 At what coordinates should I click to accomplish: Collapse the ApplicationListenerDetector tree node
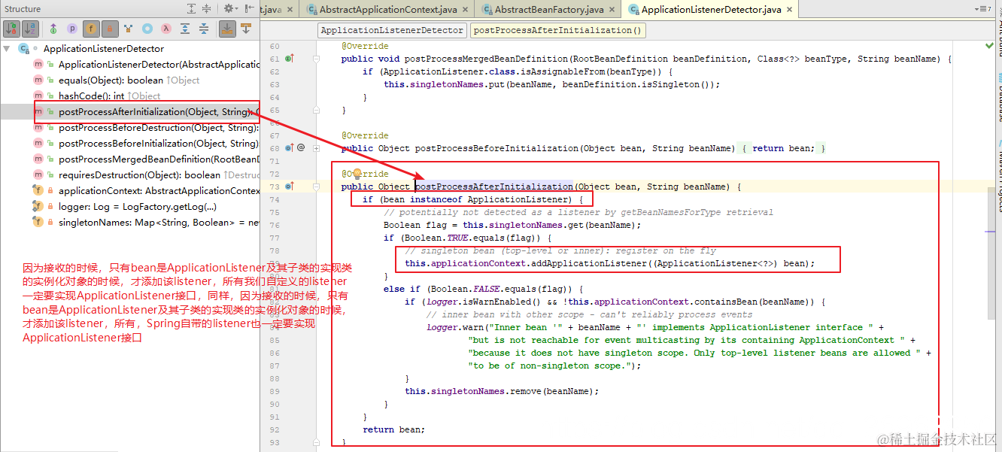coord(8,49)
